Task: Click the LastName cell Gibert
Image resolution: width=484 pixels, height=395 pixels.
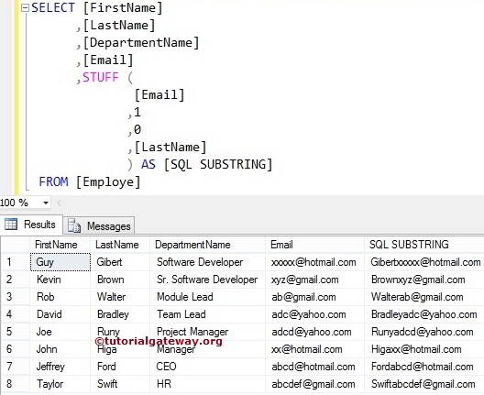Action: [120, 262]
